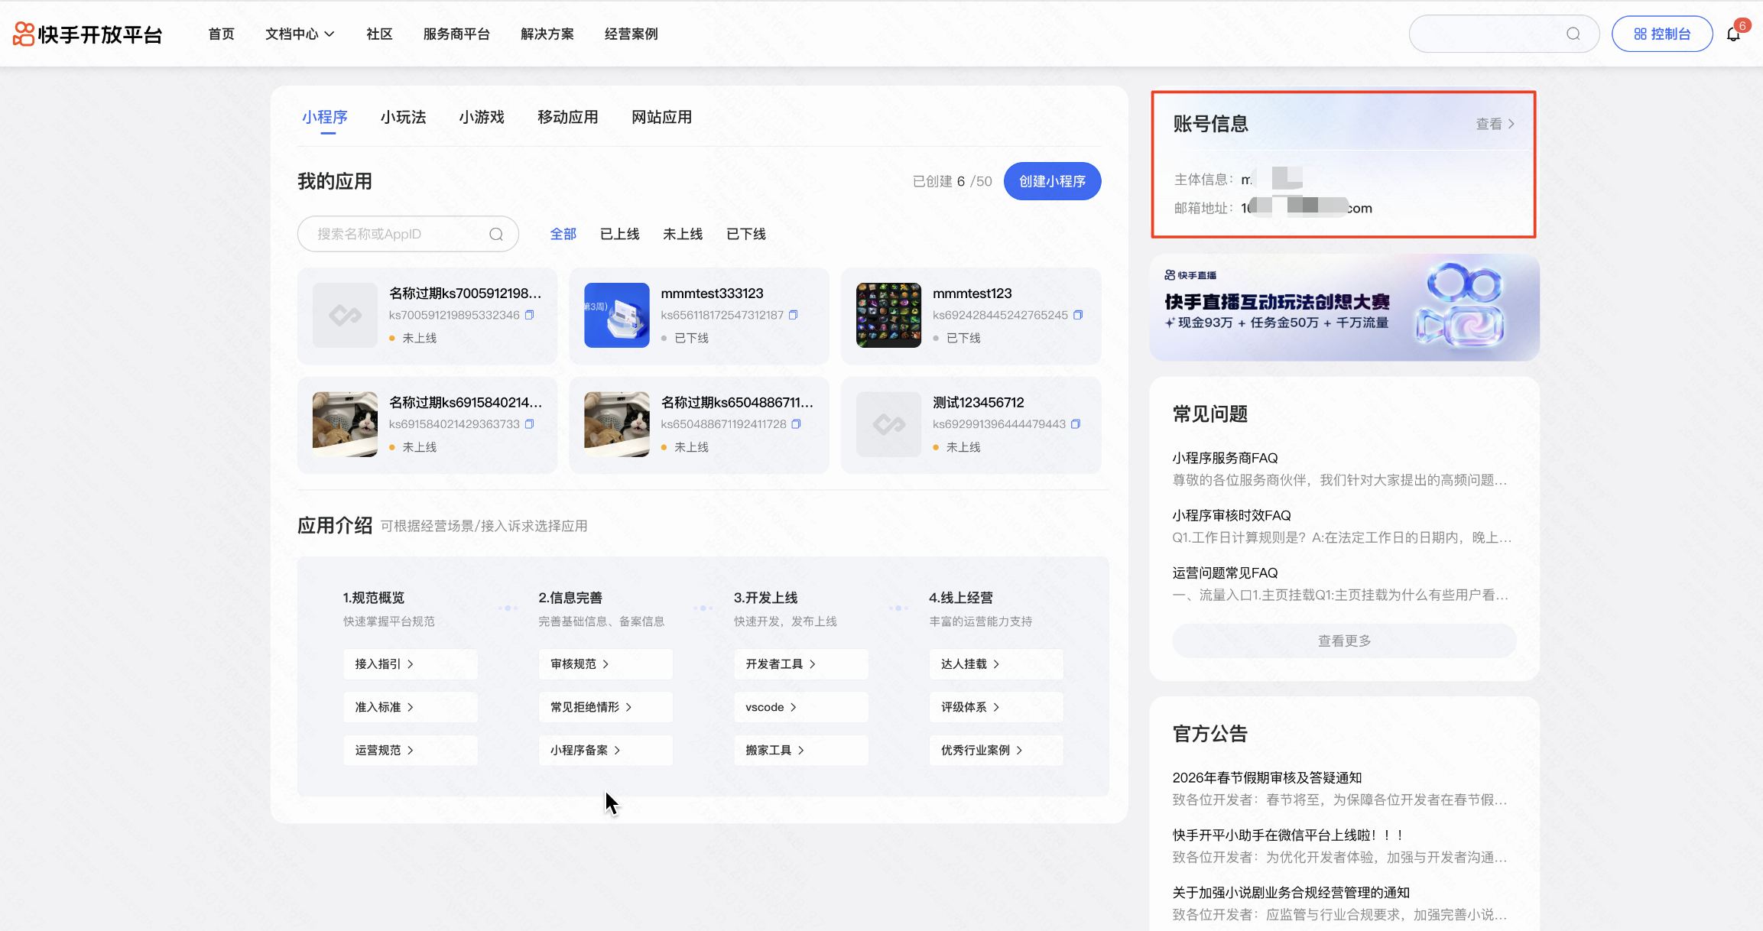Click the AppID search box magnifier
The width and height of the screenshot is (1763, 931).
click(x=496, y=234)
